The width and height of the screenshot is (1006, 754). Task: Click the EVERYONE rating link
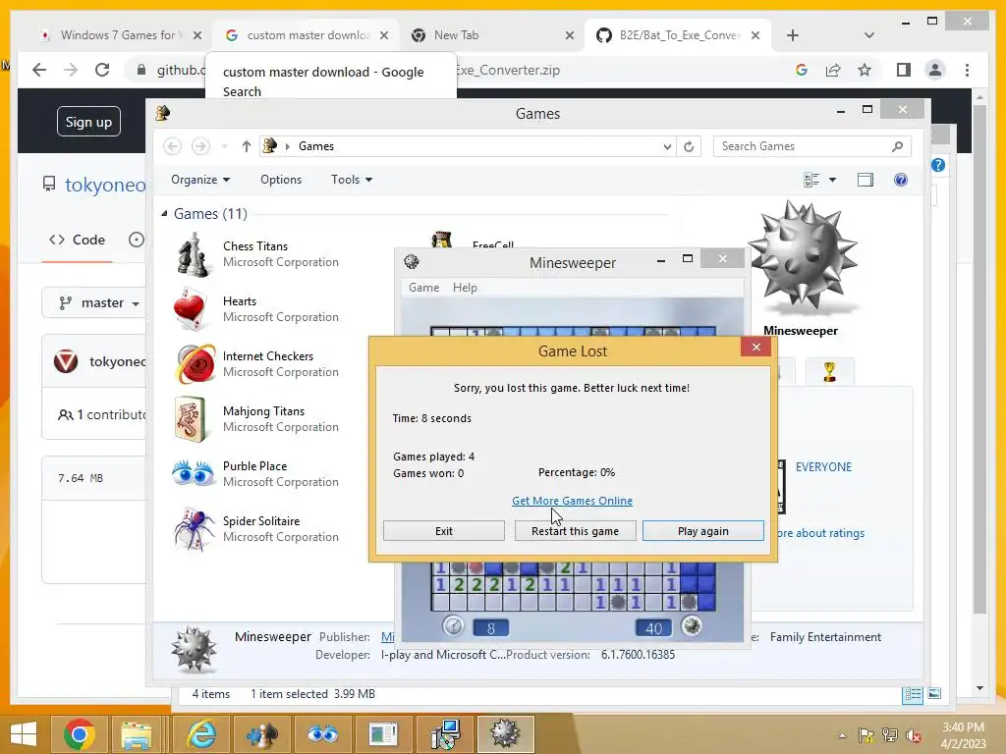(823, 466)
